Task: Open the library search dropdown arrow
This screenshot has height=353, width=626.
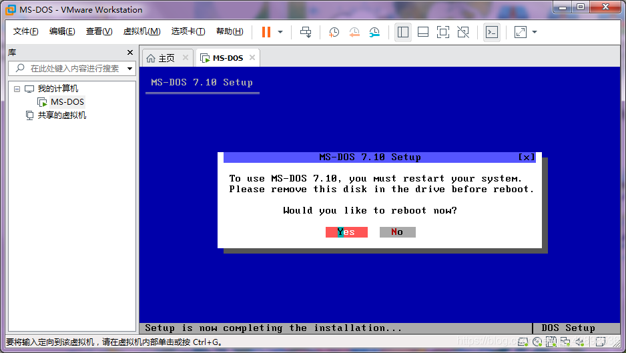Action: (x=129, y=69)
